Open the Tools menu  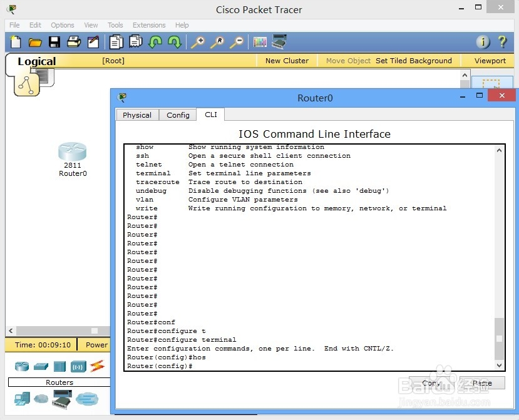point(115,25)
